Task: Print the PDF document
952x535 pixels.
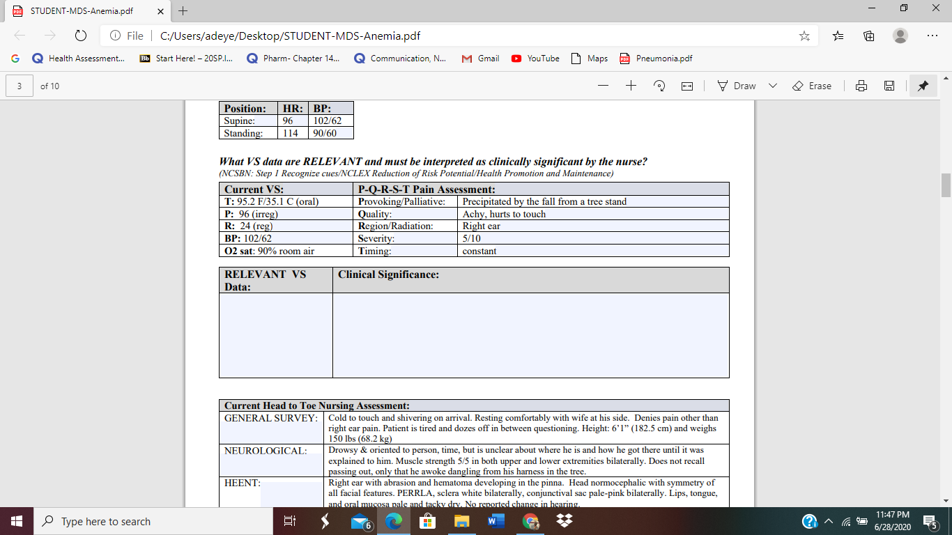Action: click(x=861, y=86)
